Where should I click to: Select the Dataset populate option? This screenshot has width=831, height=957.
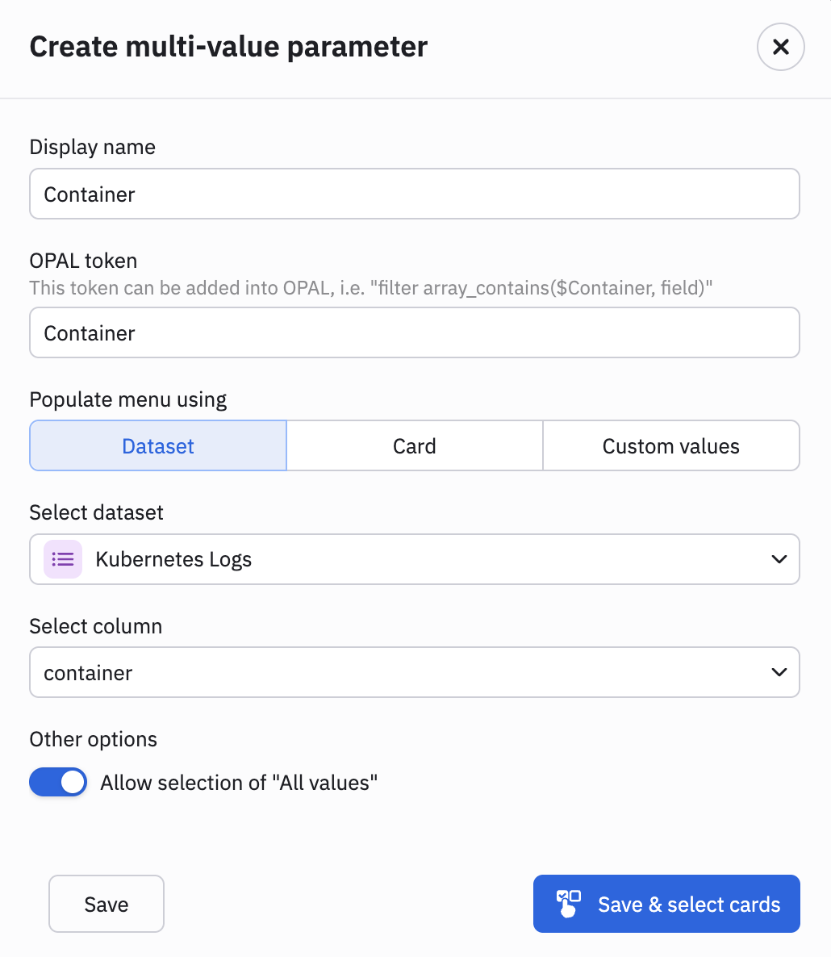pos(158,445)
